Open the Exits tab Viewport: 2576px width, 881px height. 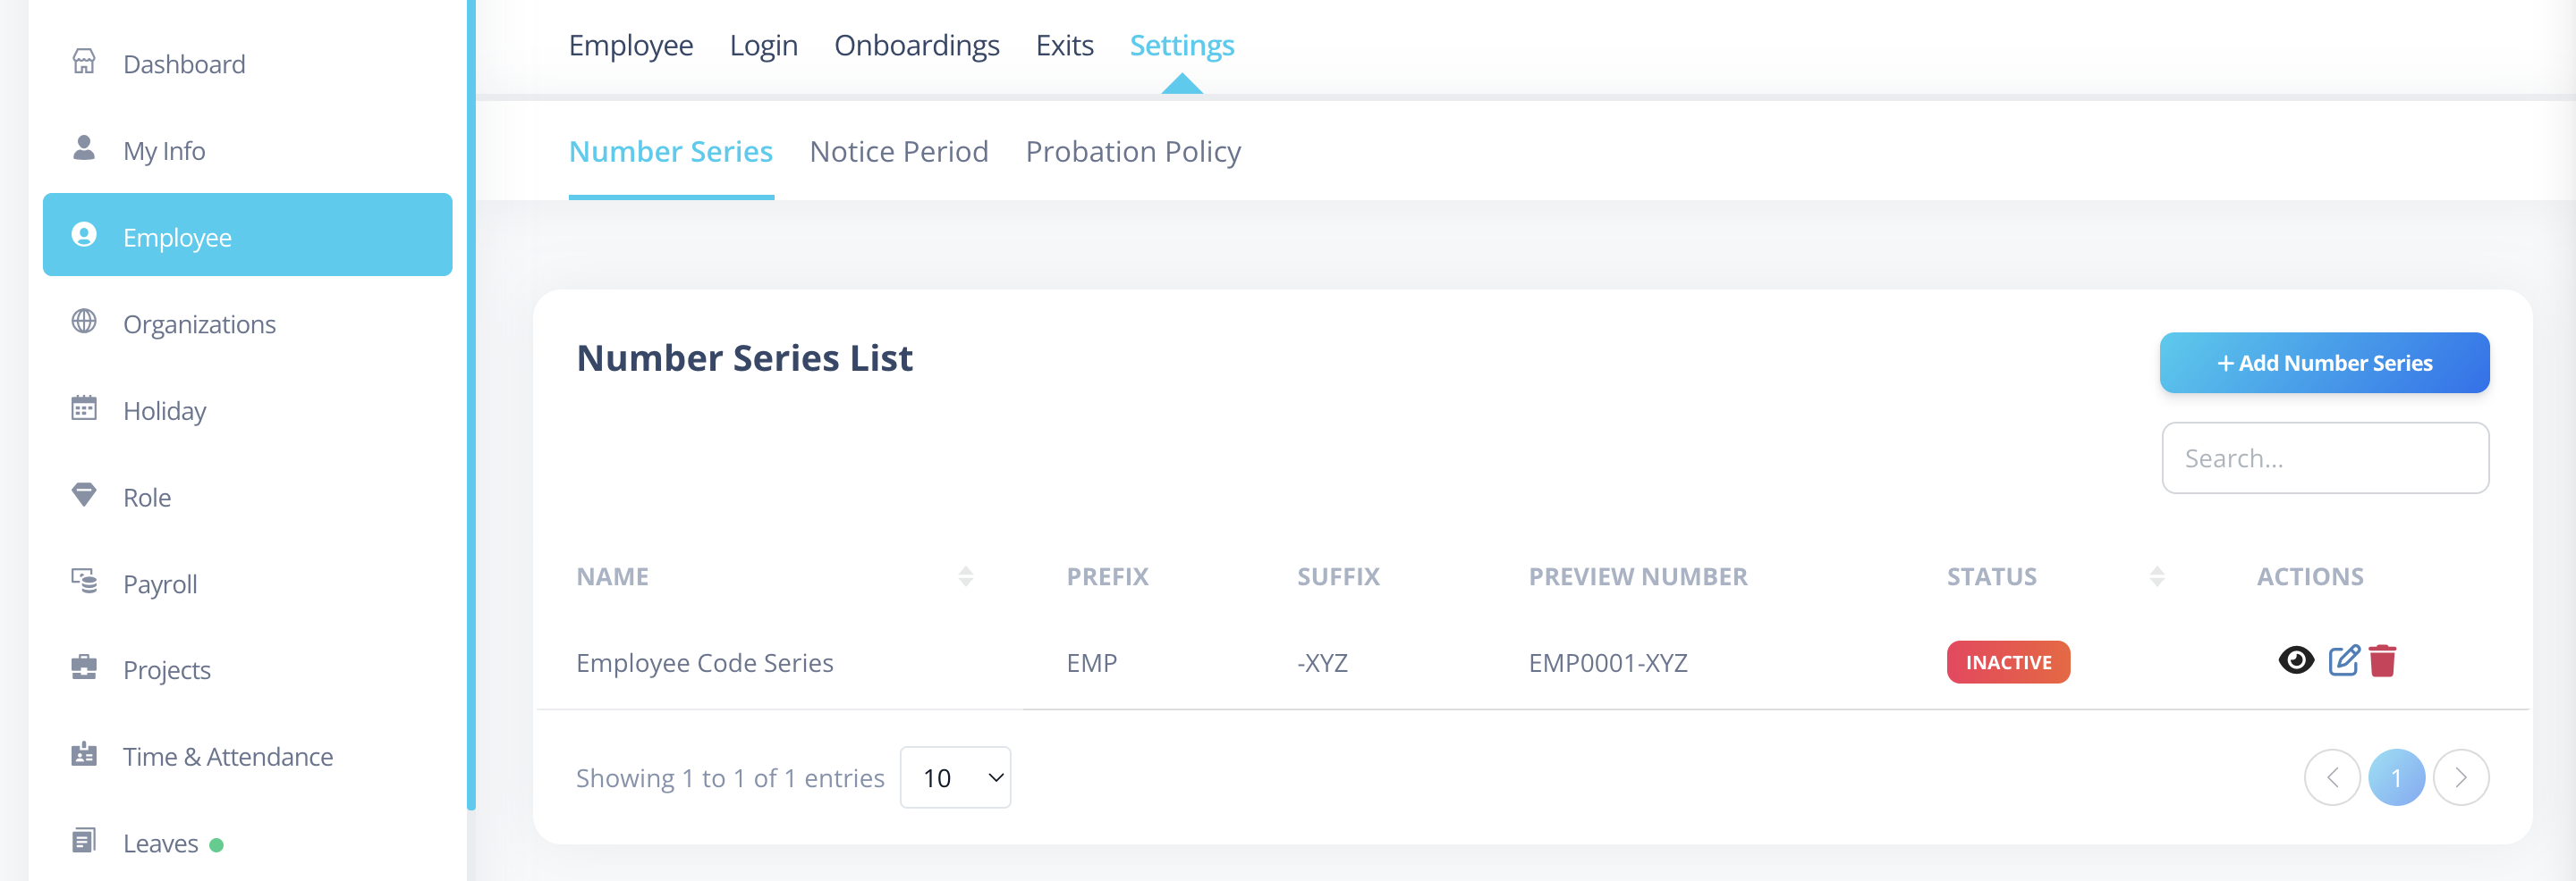(1064, 45)
